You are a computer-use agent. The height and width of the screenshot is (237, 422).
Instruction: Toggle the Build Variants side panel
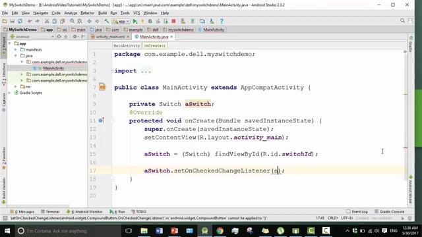coord(4,192)
